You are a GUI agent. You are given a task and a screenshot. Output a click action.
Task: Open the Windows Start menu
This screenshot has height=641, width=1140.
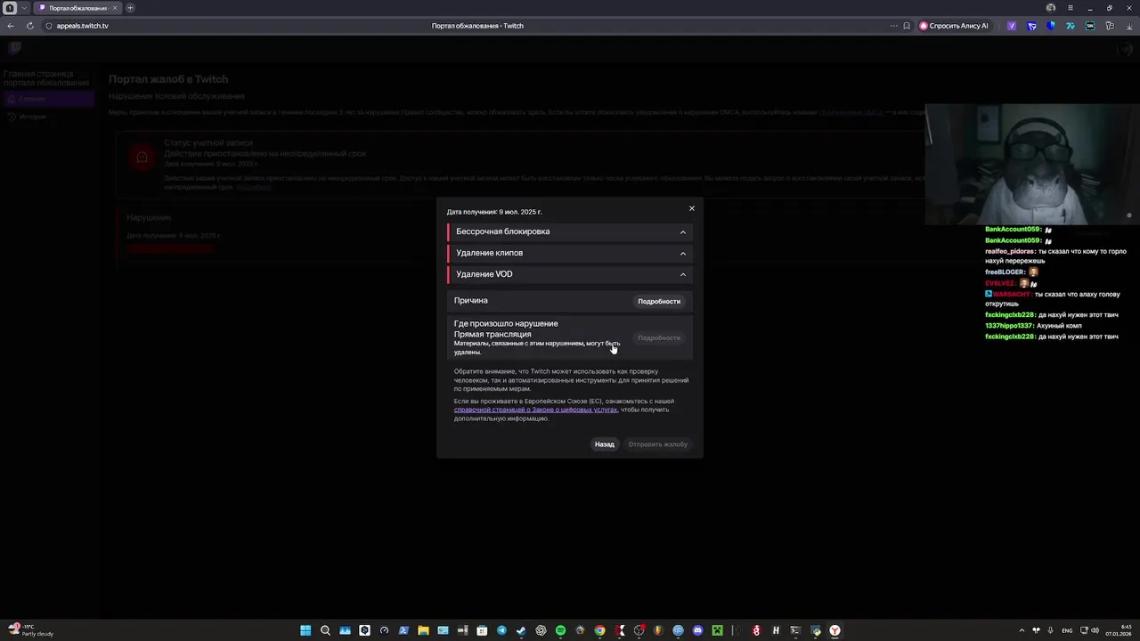(305, 630)
